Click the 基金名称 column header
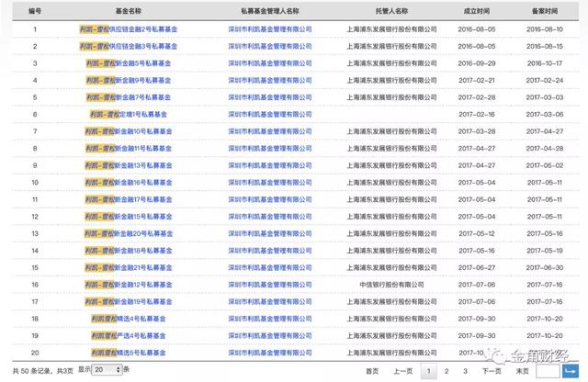Image resolution: width=588 pixels, height=382 pixels. click(x=129, y=11)
